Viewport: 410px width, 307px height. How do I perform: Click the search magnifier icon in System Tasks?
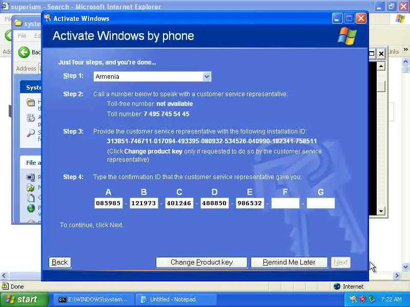point(31,133)
